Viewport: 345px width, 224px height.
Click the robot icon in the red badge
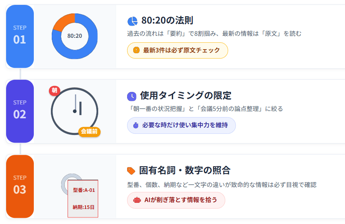[x=137, y=200]
